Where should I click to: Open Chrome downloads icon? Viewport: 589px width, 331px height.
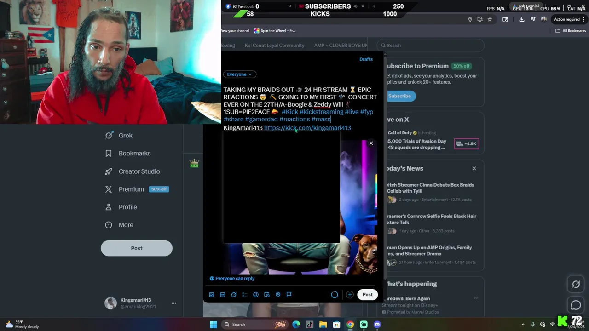pyautogui.click(x=522, y=19)
